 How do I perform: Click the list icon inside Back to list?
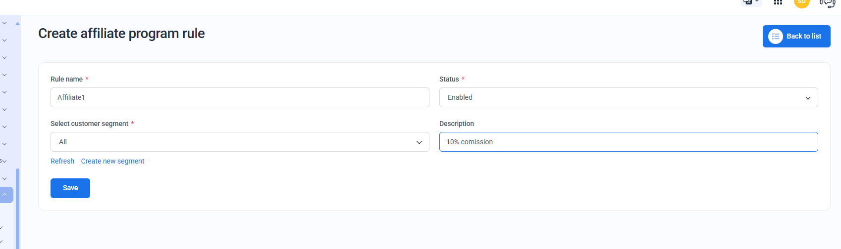click(x=775, y=37)
